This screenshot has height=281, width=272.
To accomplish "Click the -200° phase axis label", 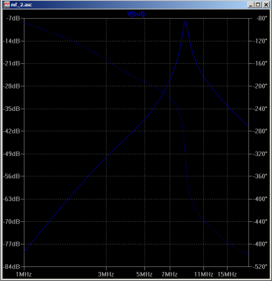I will pyautogui.click(x=260, y=86).
